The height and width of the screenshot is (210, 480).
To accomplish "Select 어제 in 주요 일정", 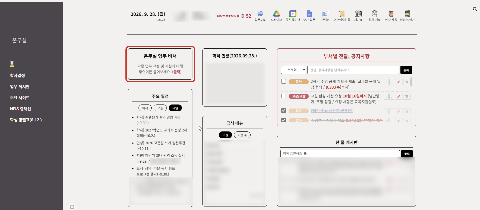I will point(145,108).
